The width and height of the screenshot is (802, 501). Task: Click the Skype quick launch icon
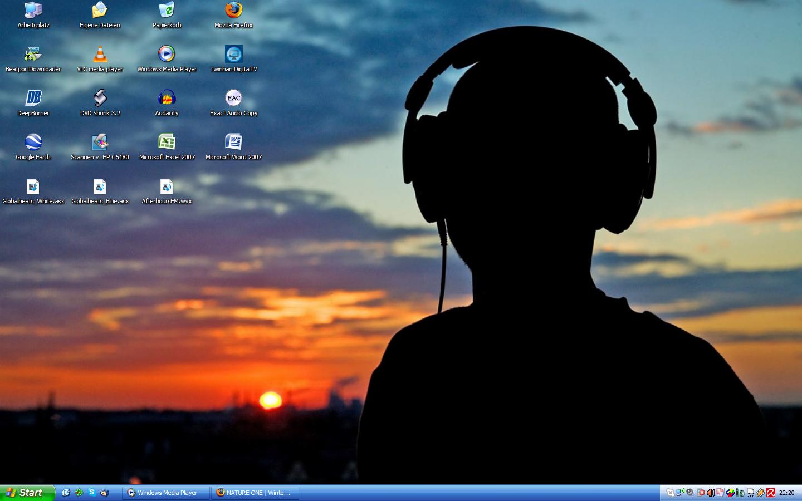click(x=91, y=493)
